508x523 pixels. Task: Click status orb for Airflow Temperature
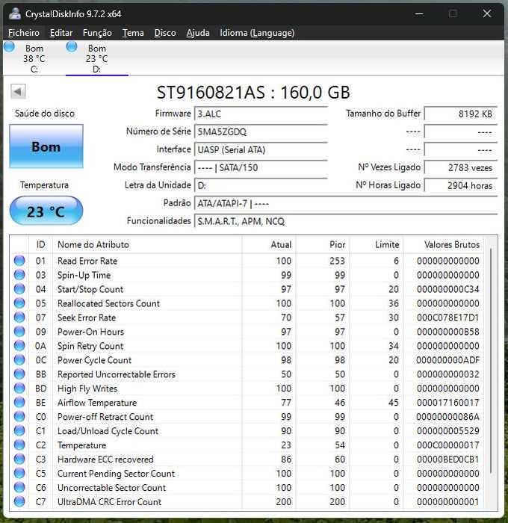pos(19,402)
